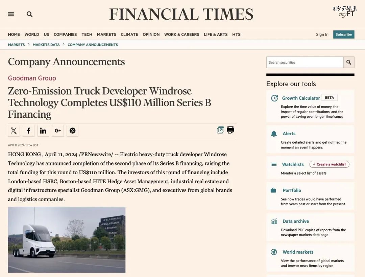Open the Watchlists tool link

(293, 164)
